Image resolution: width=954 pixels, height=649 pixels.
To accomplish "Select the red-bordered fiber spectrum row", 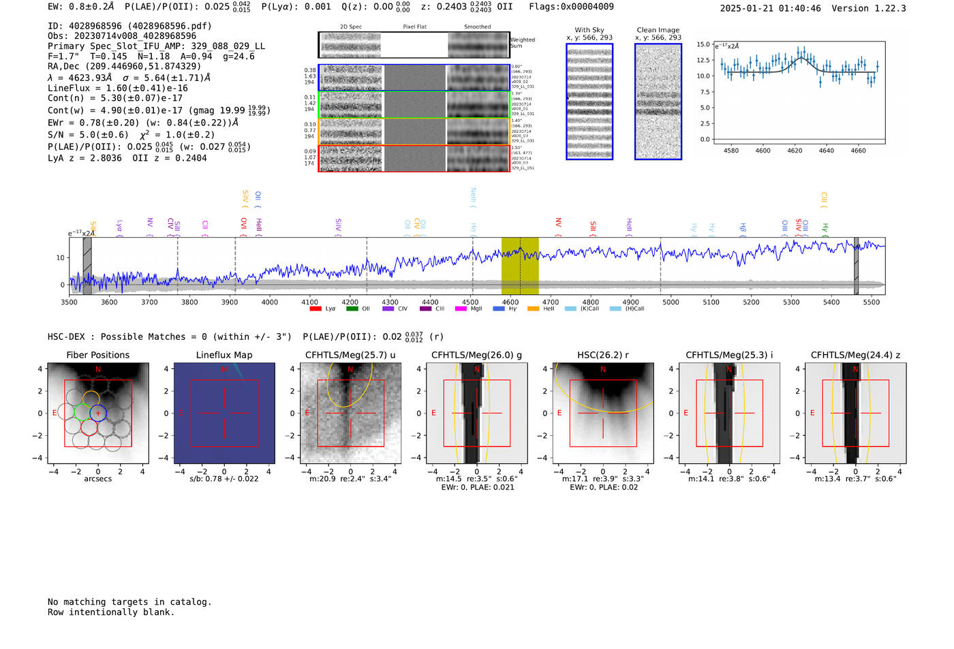I will pos(414,159).
